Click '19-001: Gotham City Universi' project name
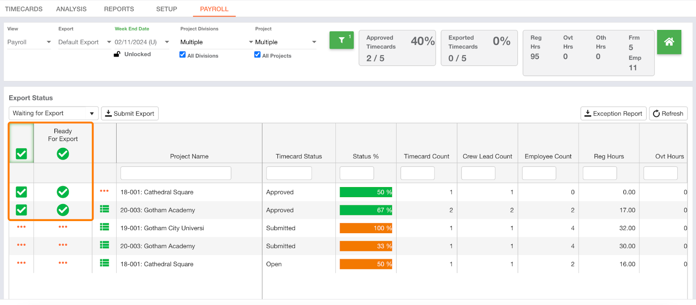Image resolution: width=696 pixels, height=305 pixels. (162, 228)
